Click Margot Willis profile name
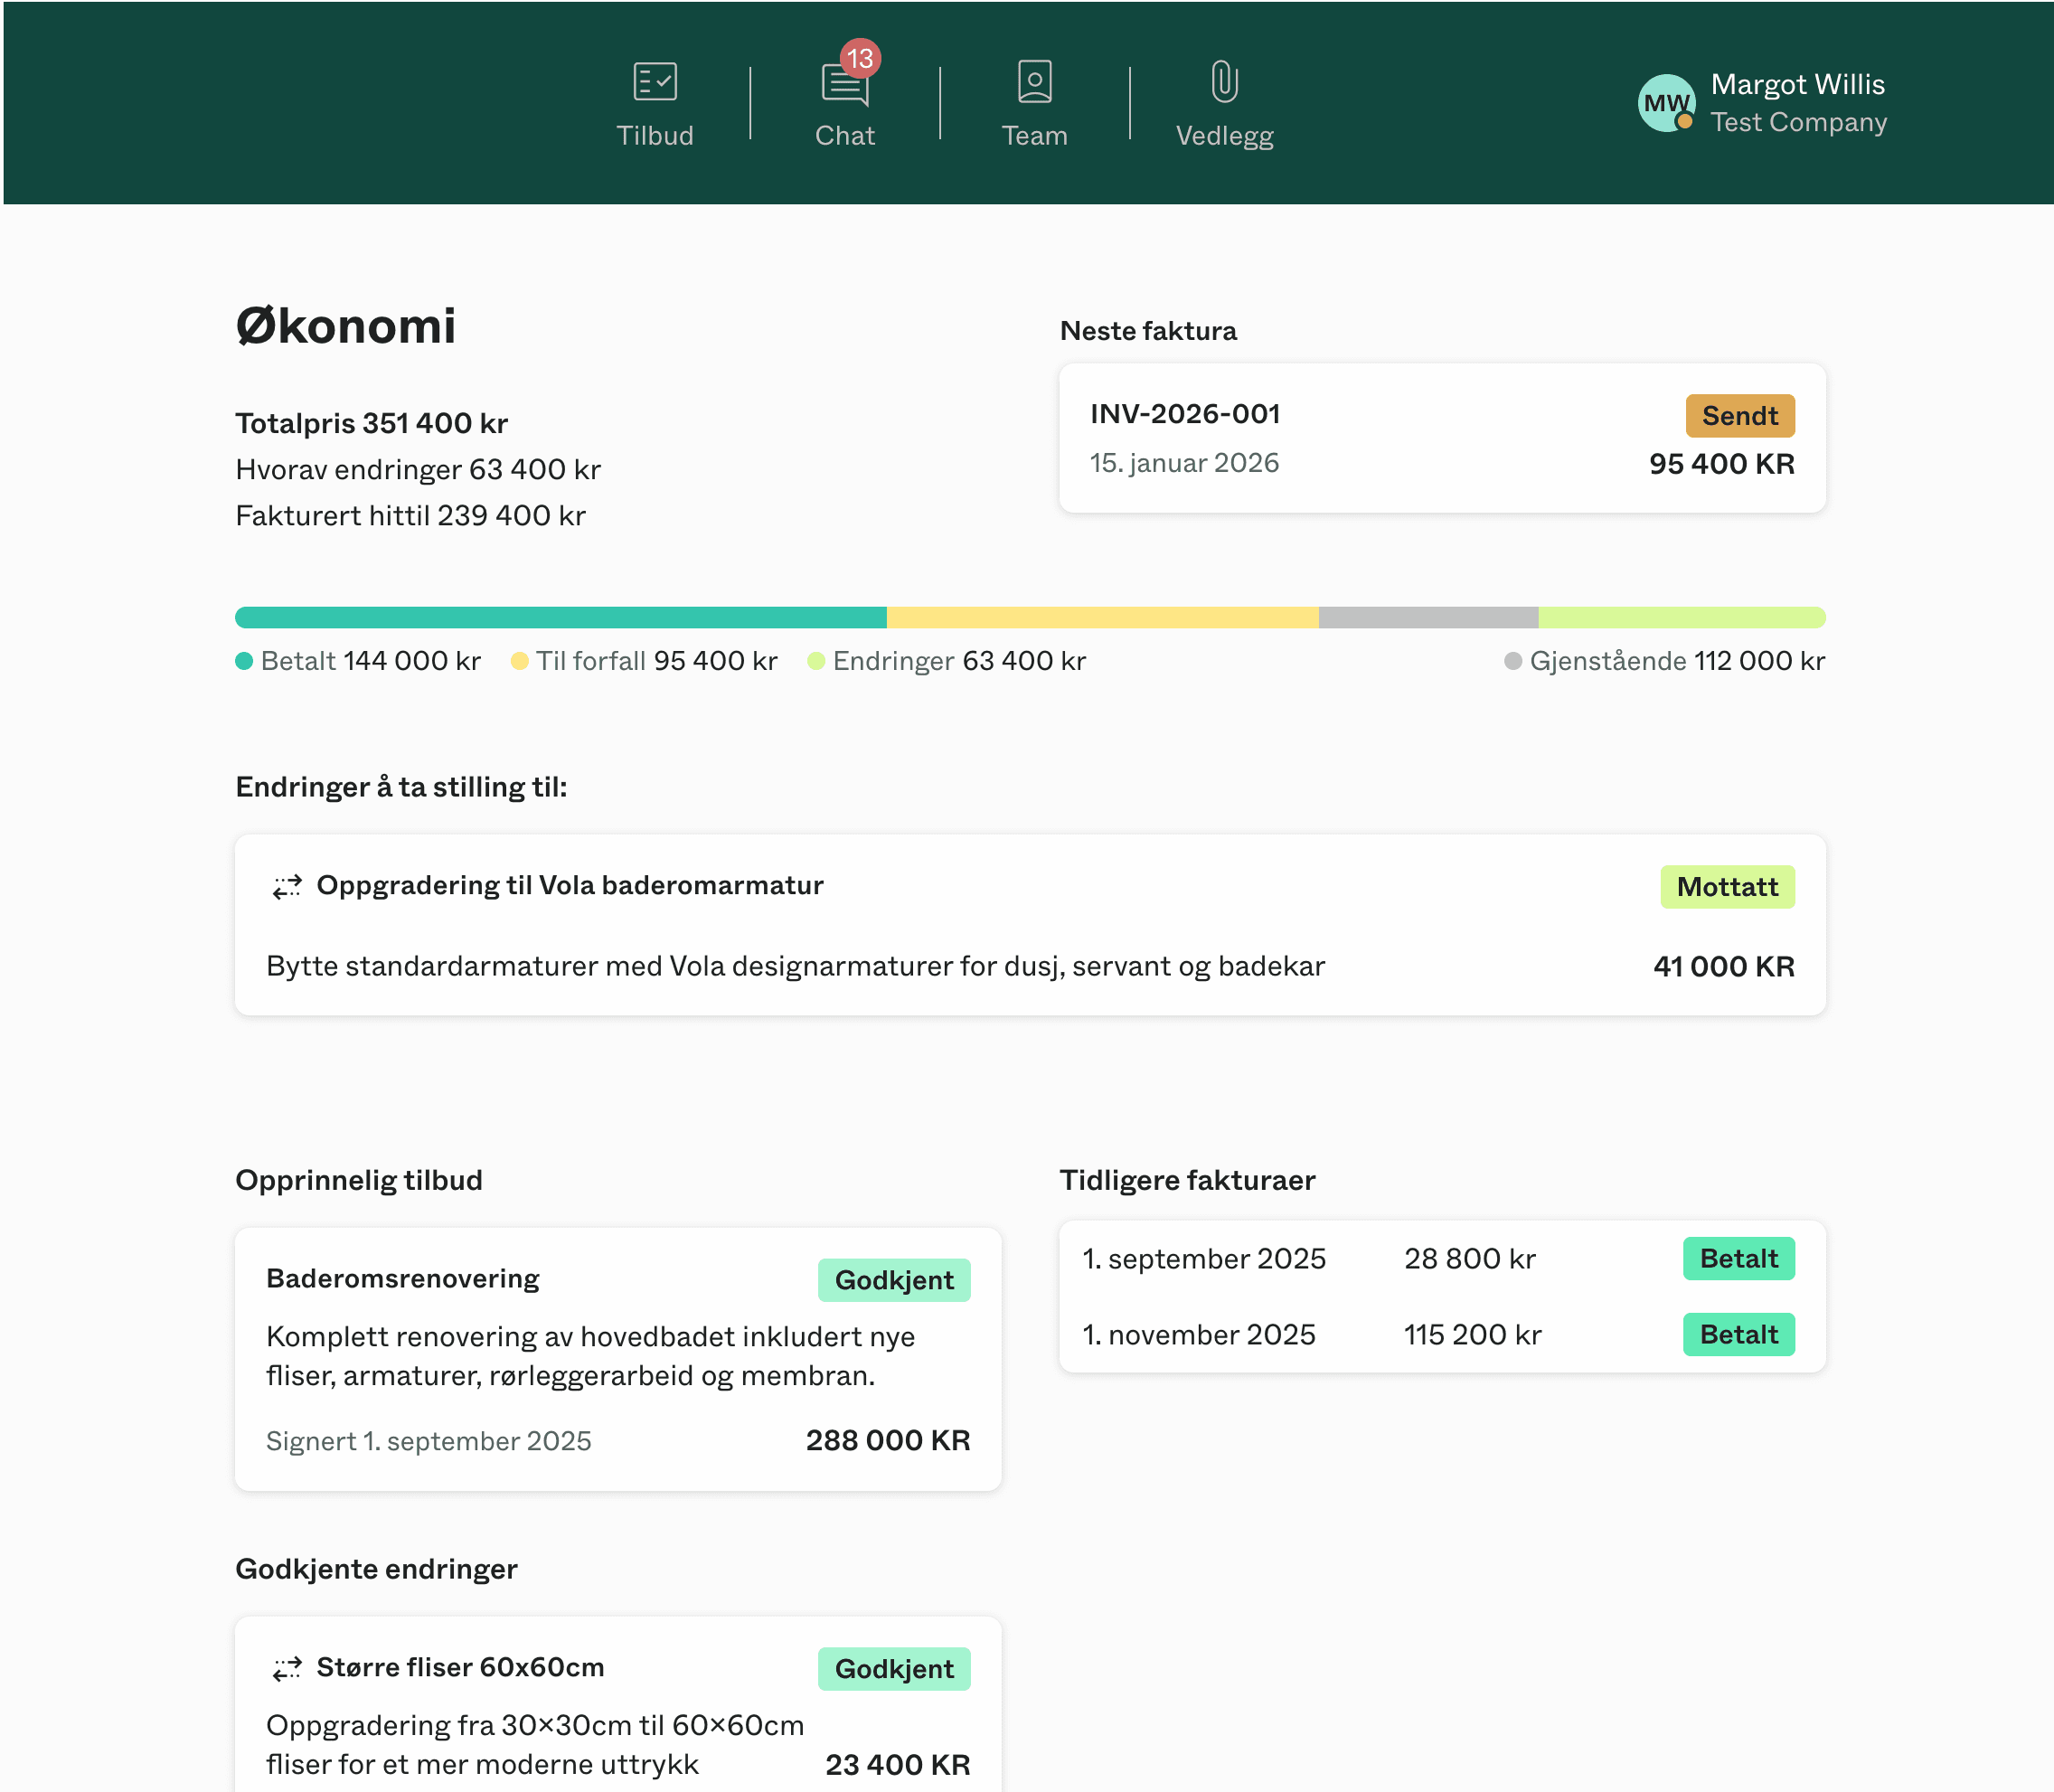The width and height of the screenshot is (2054, 1792). 1797,84
